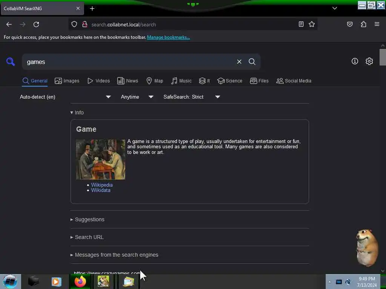Switch to the Science search tab
The image size is (386, 289).
(230, 81)
